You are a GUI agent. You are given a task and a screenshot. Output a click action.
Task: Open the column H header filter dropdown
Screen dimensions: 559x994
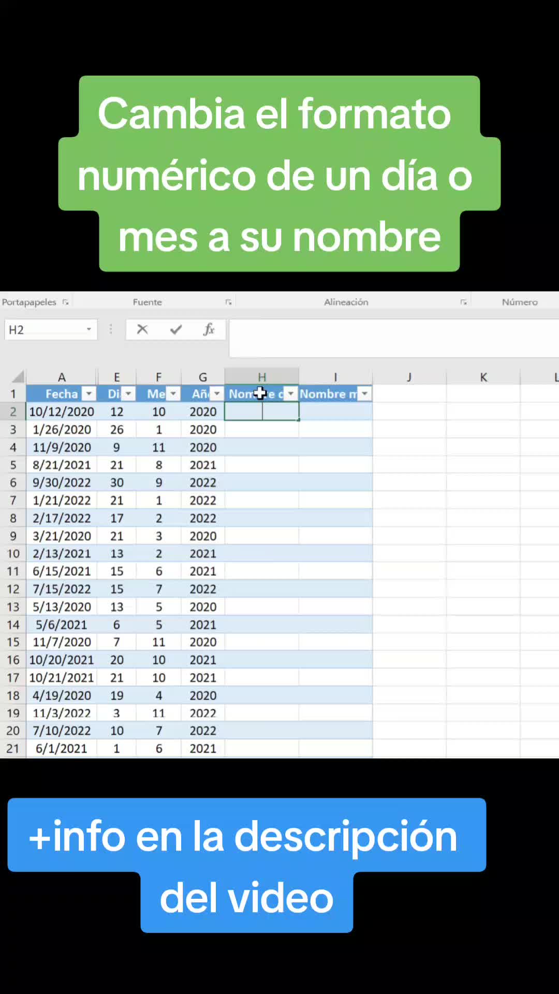pos(291,394)
